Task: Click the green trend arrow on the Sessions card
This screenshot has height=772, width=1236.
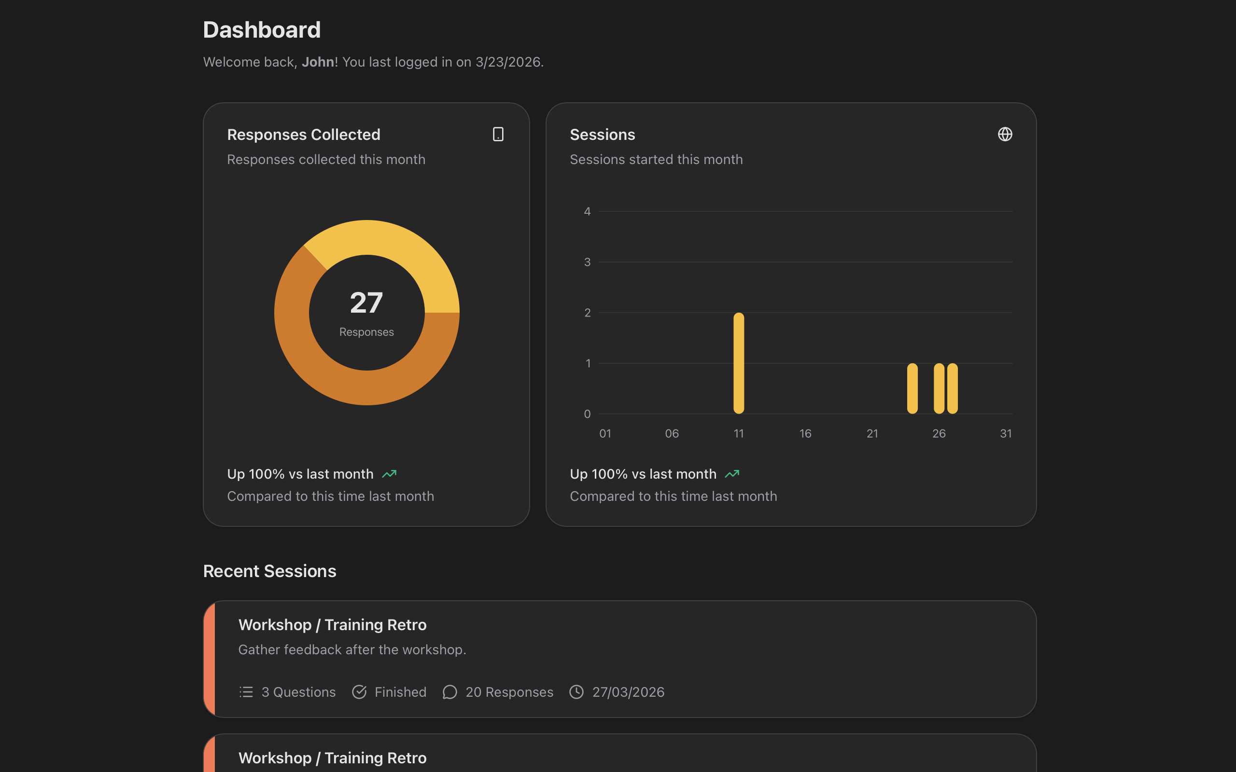Action: [x=732, y=473]
